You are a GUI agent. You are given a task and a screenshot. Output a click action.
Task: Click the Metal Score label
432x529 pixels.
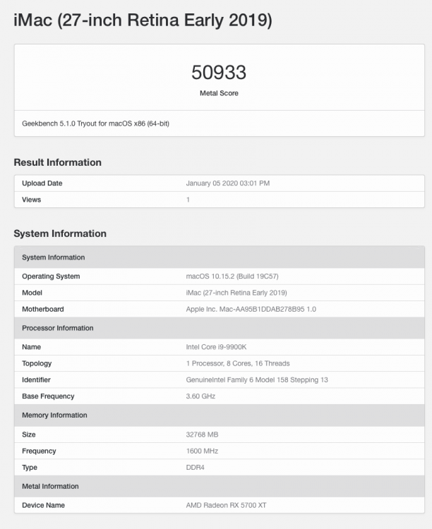click(219, 93)
